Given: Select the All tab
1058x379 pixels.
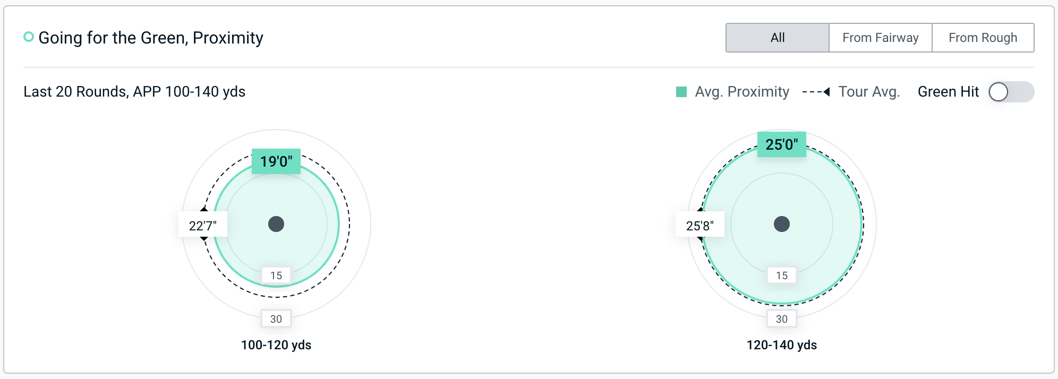Looking at the screenshot, I should 777,38.
